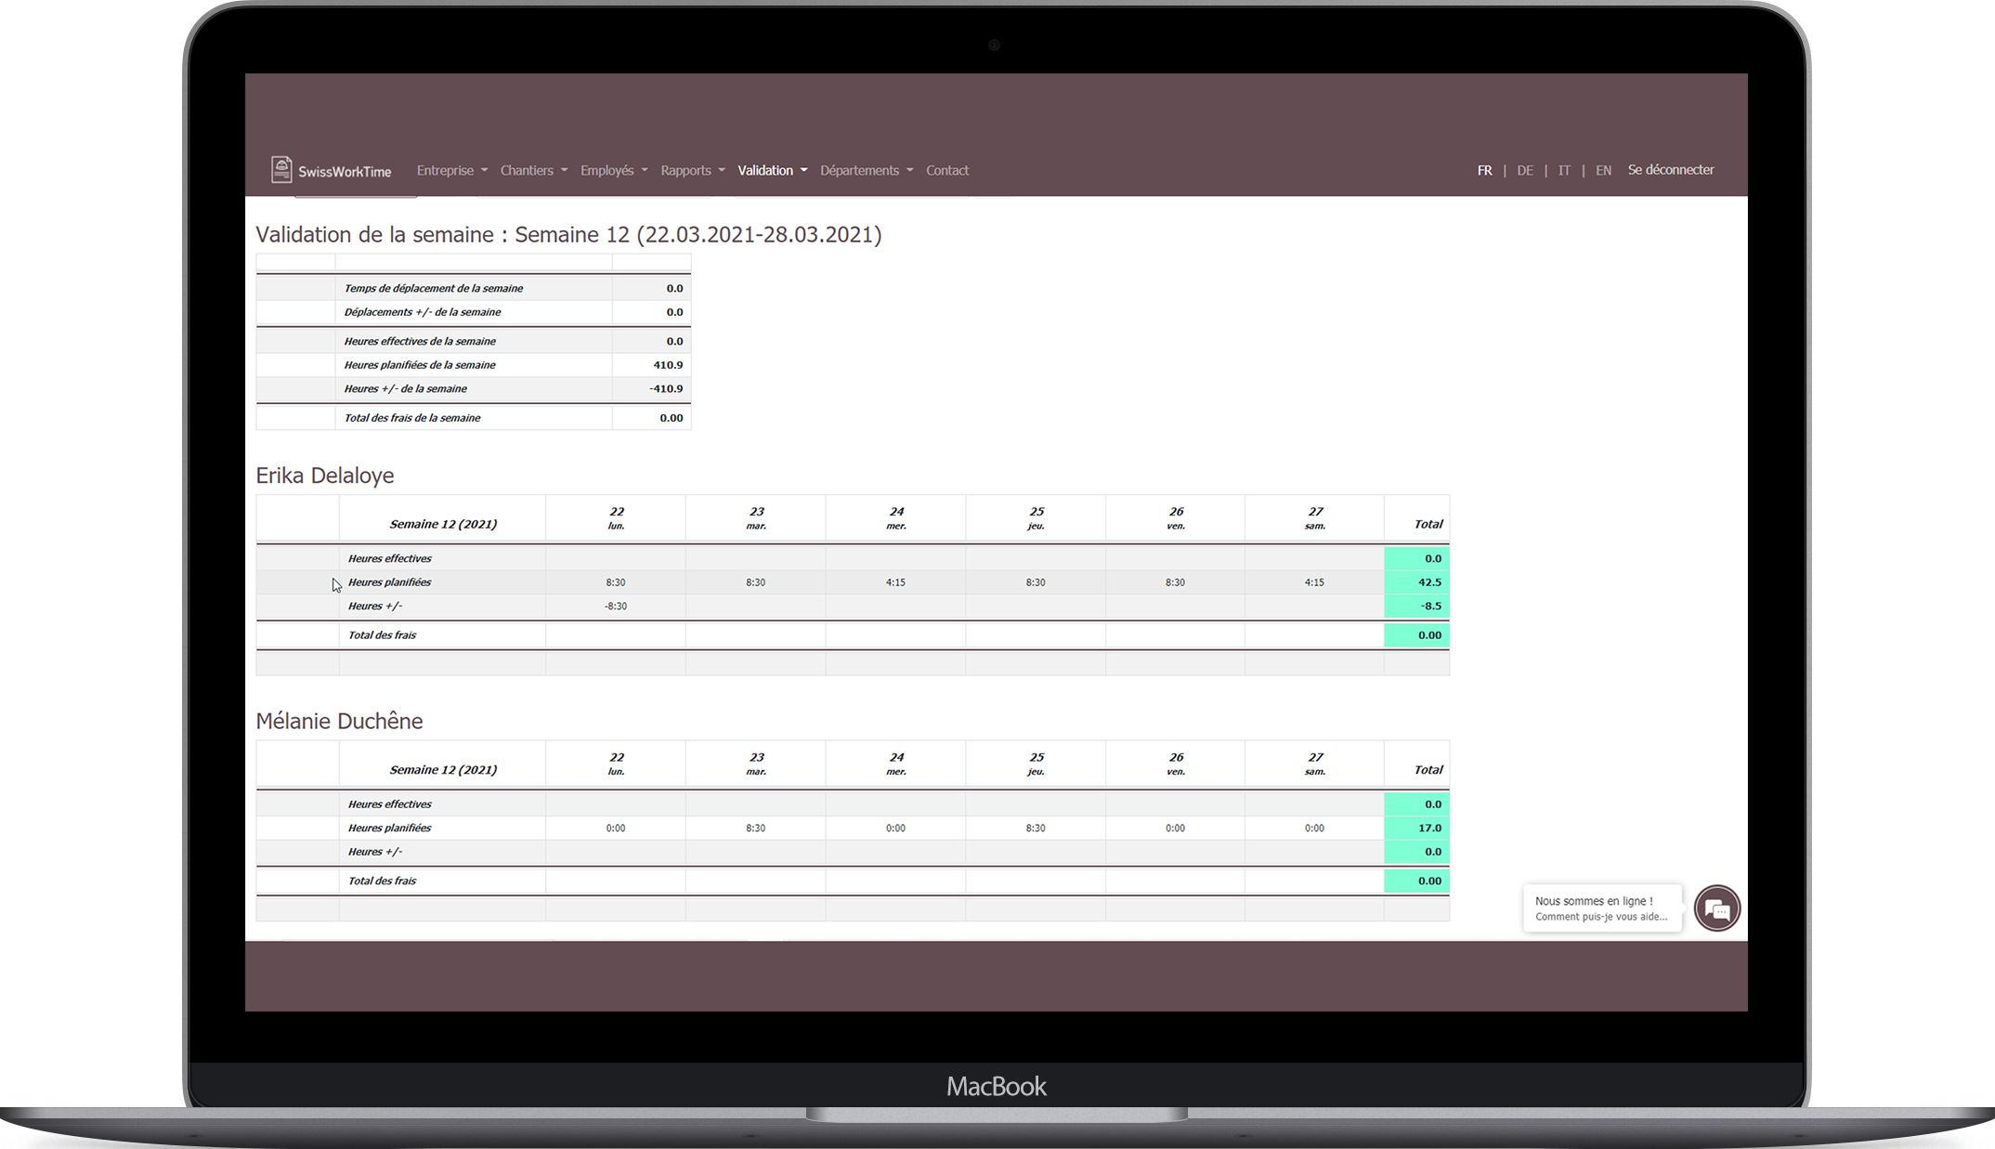Viewport: 1995px width, 1149px height.
Task: Click Erika's Heures +/- value -8:30
Action: click(x=616, y=606)
